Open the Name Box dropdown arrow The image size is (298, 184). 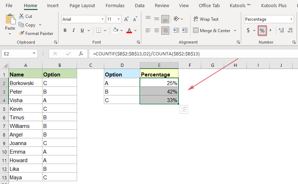tap(34, 54)
